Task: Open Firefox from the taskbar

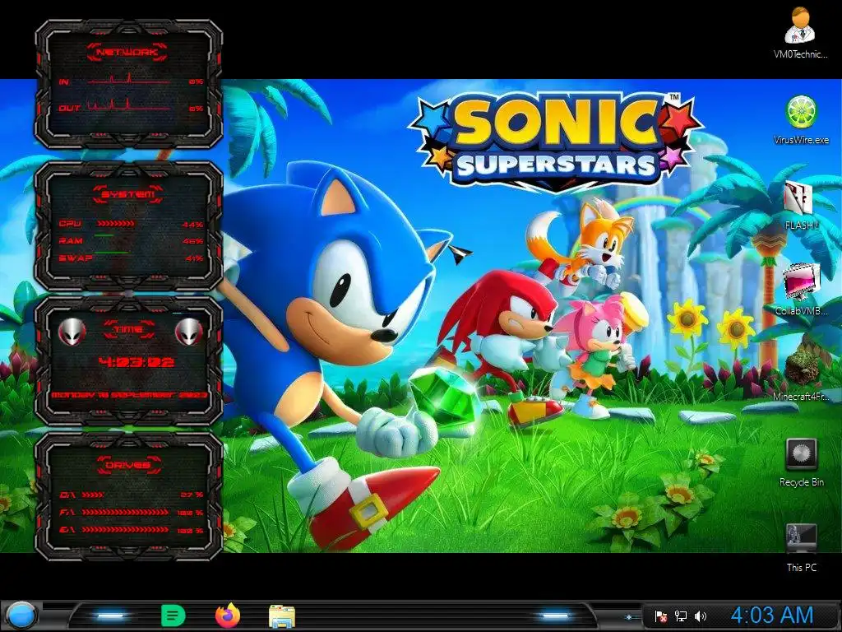Action: (228, 616)
